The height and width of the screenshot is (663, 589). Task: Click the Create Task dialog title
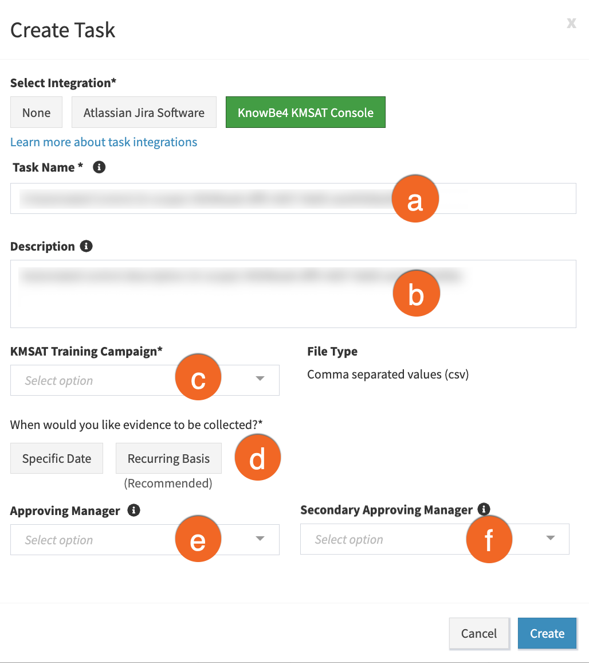point(62,30)
